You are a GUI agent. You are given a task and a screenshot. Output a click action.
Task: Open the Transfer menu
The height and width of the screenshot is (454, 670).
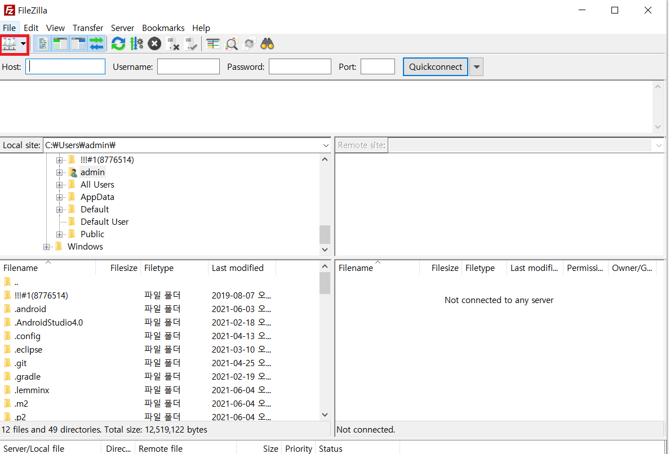click(x=87, y=28)
